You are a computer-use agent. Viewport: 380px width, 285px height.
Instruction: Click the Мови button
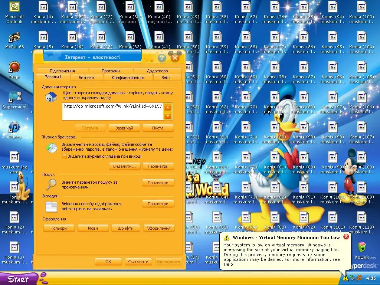pos(93,228)
